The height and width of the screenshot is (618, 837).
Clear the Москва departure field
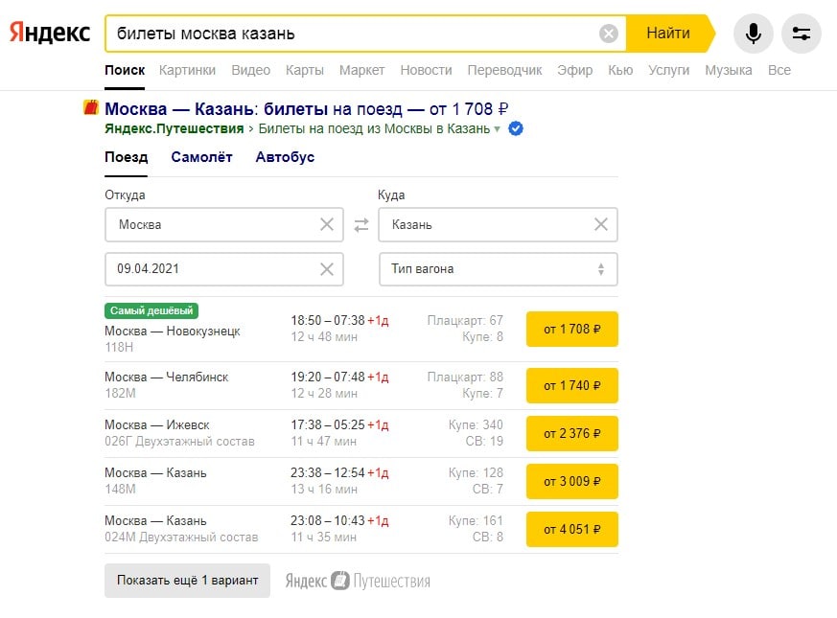point(327,224)
